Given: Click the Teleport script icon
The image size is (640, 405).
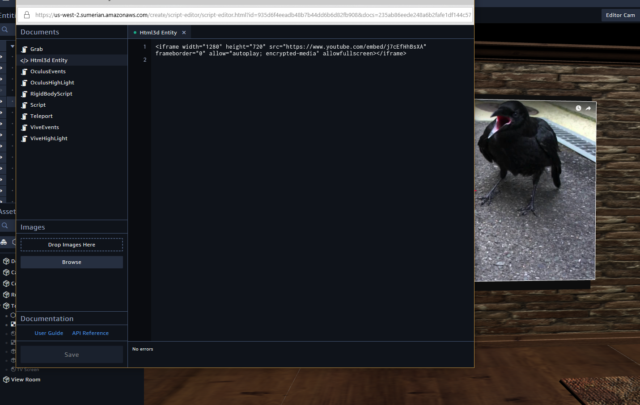Looking at the screenshot, I should [x=24, y=116].
